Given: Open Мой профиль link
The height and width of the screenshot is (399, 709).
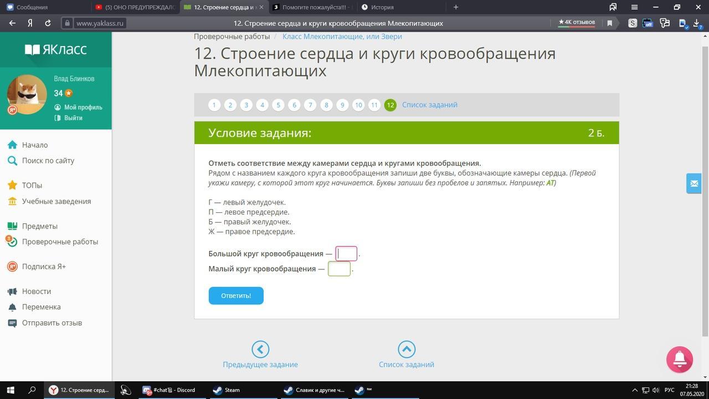Looking at the screenshot, I should 78,107.
